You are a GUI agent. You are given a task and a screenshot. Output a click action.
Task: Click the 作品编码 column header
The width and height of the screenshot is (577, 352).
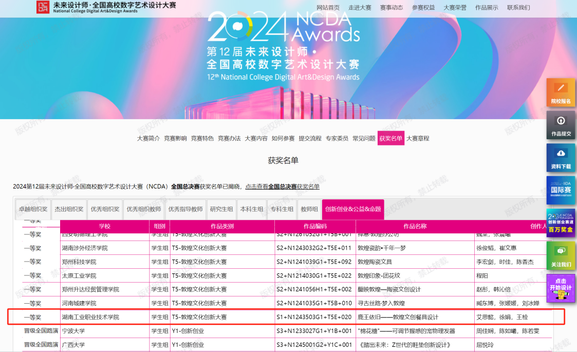click(314, 227)
